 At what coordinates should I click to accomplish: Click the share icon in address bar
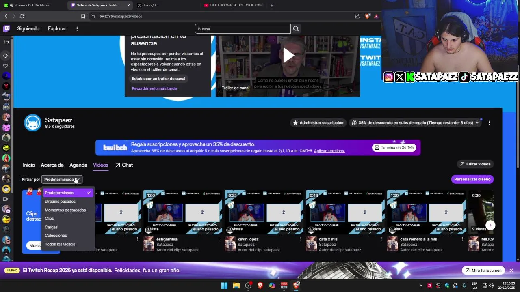[357, 16]
